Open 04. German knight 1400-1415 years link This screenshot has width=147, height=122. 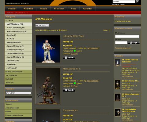coord(129,110)
